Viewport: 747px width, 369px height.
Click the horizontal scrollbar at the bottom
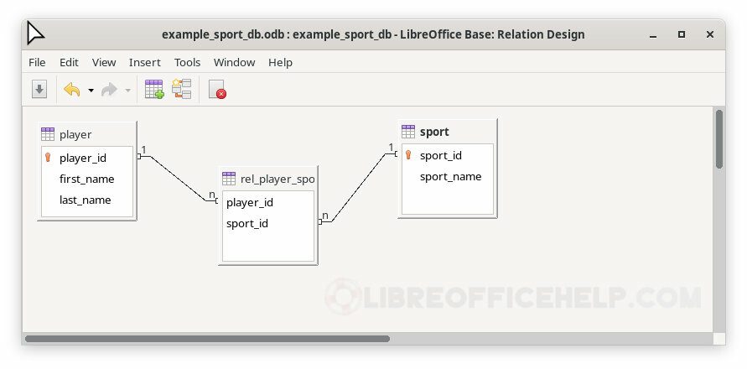click(x=207, y=339)
